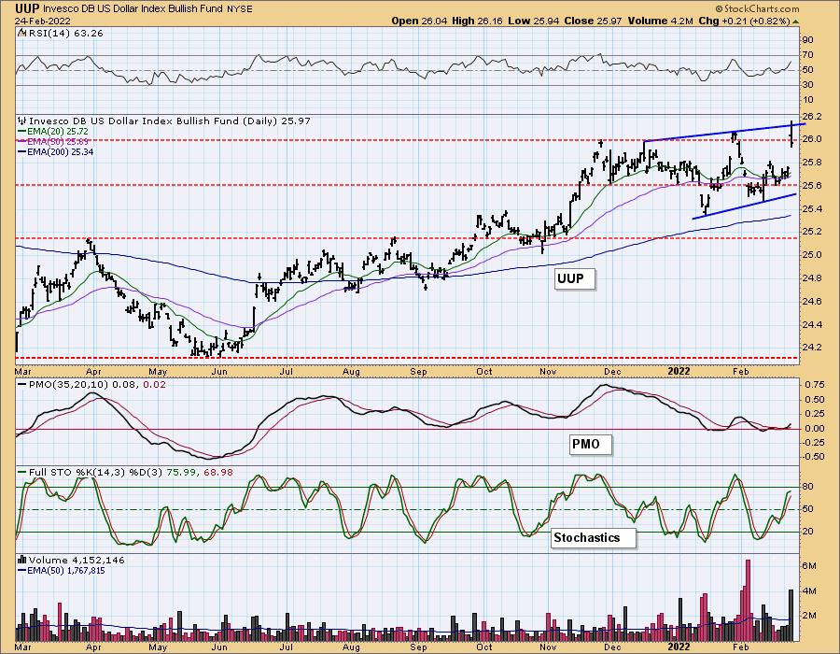This screenshot has height=654, width=840.
Task: Select the 'Volume 4.2M' header value
Action: point(660,21)
